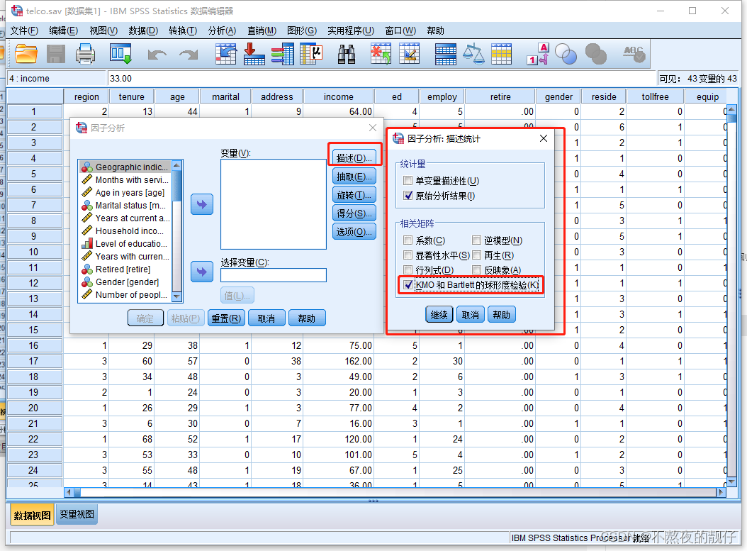This screenshot has height=551, width=747.
Task: Click 帮助 in descriptives dialog
Action: coord(501,315)
